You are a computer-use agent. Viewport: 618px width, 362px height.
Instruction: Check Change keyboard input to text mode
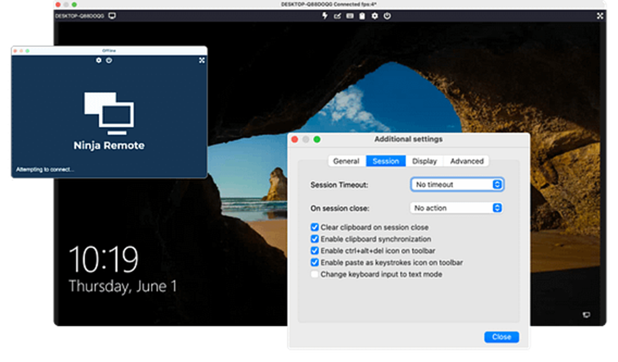pyautogui.click(x=314, y=275)
